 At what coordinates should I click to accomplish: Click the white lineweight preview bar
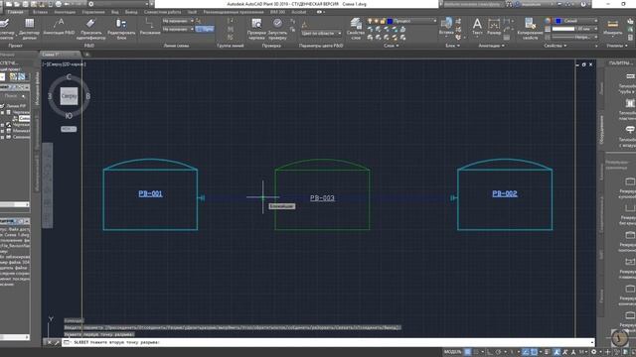[563, 29]
